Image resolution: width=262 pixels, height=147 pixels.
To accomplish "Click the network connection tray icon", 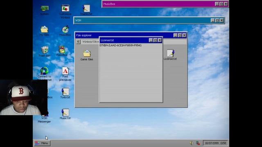I will pyautogui.click(x=198, y=143).
